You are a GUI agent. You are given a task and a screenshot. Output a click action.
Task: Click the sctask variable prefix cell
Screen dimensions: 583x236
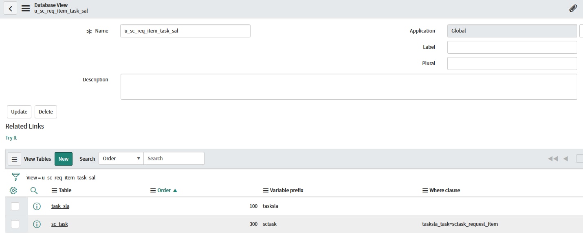point(270,224)
